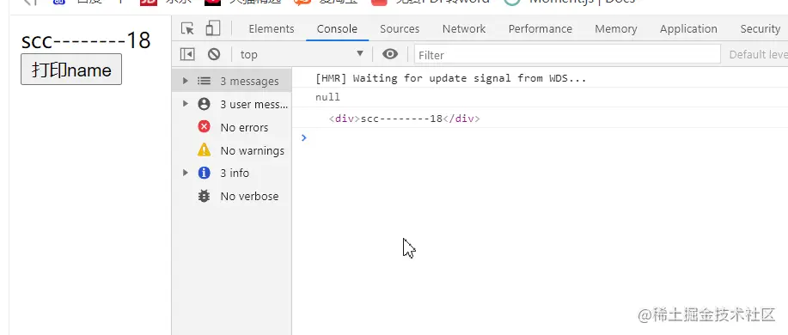Click the HMR waiting for update log line
Screen dimensions: 788x335
tap(451, 78)
